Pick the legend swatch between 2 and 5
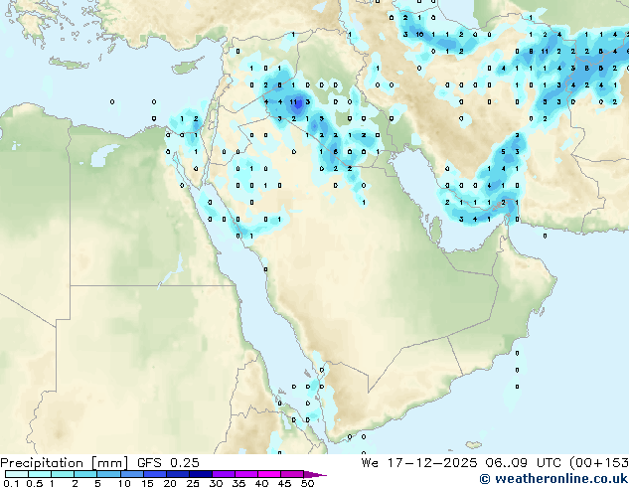 85,474
